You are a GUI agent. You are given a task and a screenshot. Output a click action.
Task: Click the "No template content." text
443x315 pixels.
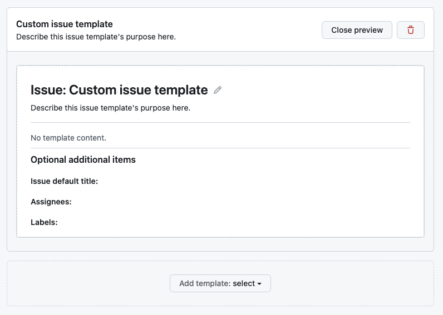[x=68, y=137]
